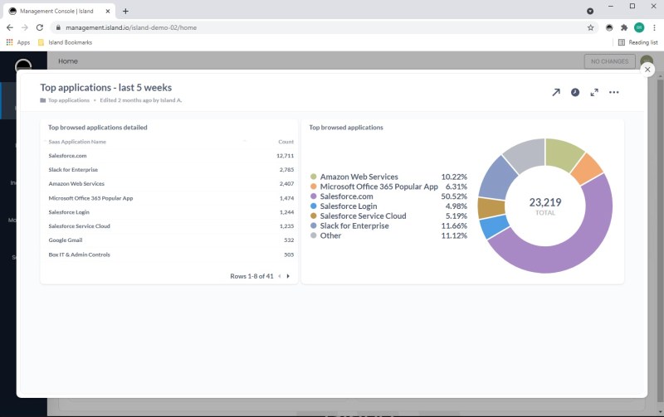Open the three-dot more options menu
Screen dimensions: 664x417
[613, 92]
